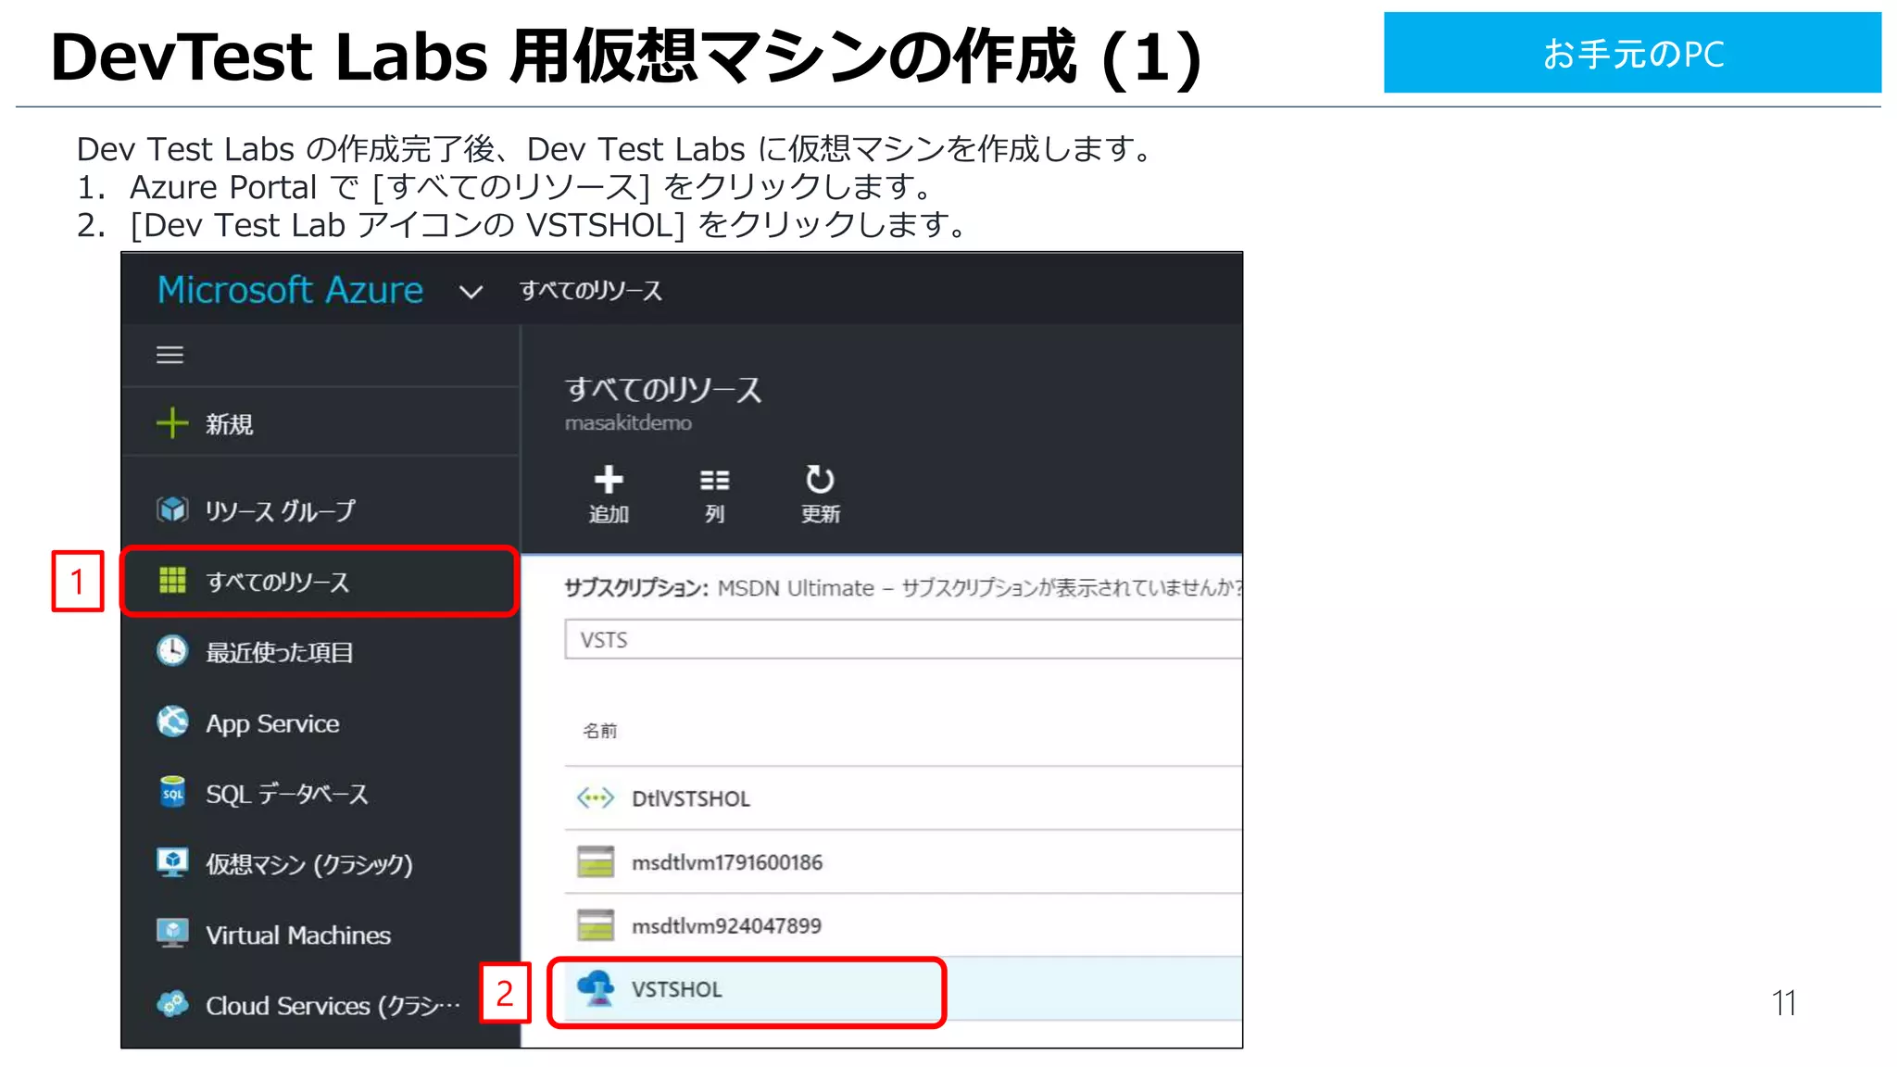Sort by the 名前 column header
Viewport: 1897px width, 1067px height.
tap(599, 731)
